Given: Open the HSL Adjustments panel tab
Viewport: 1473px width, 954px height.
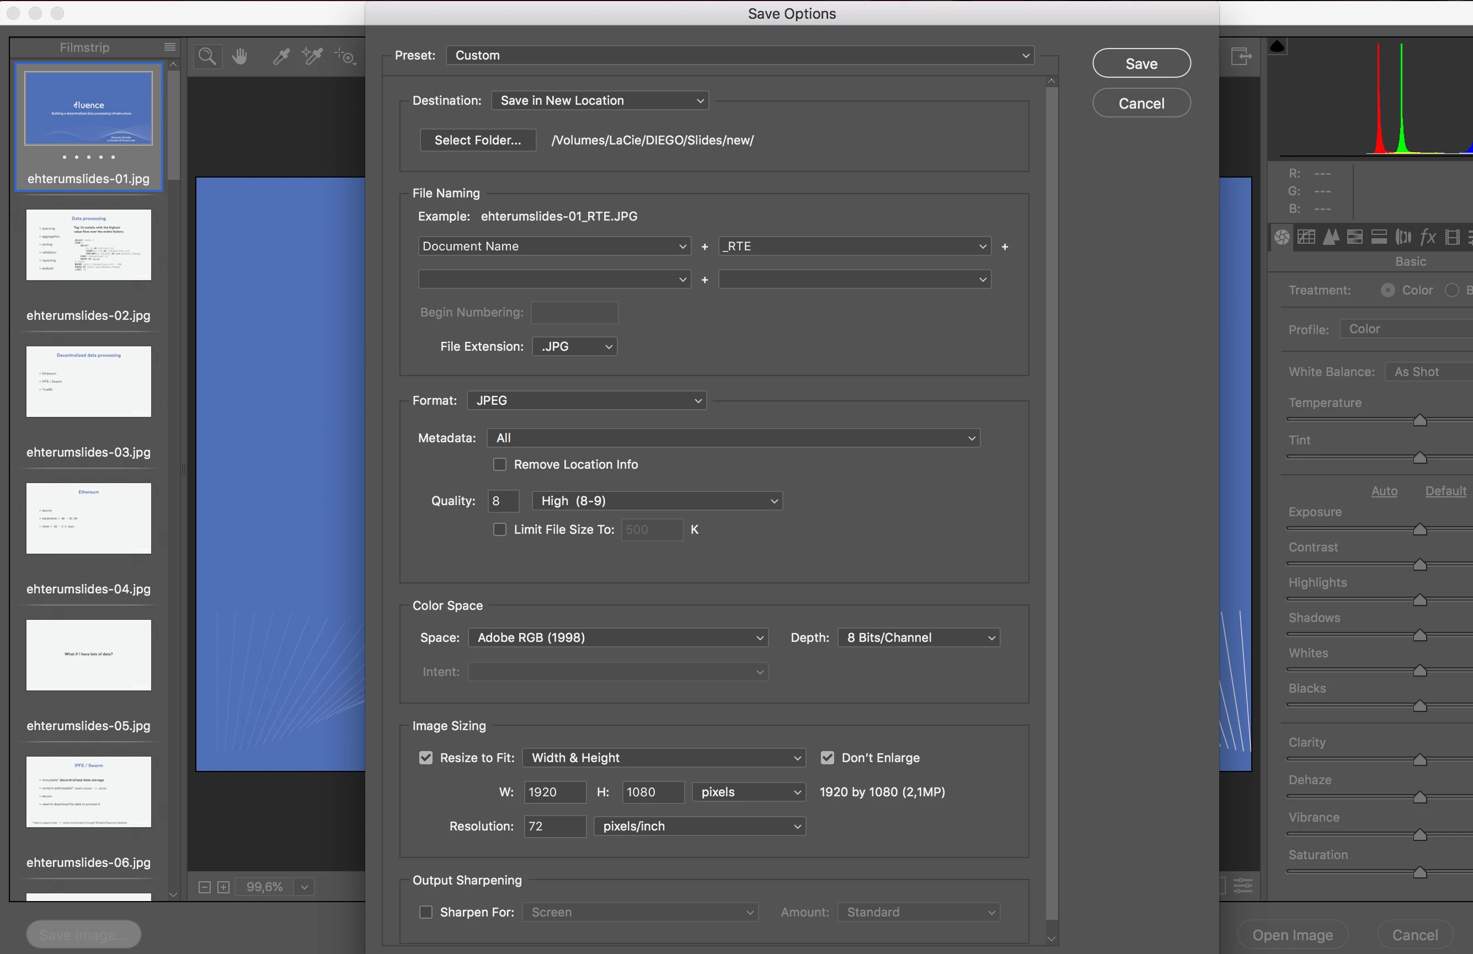Looking at the screenshot, I should tap(1355, 237).
